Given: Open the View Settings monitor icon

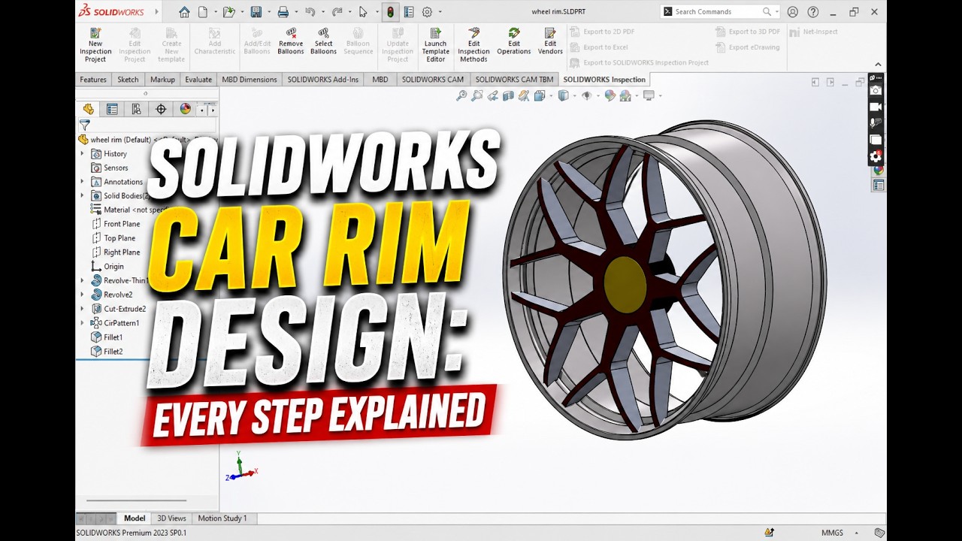Looking at the screenshot, I should 649,95.
